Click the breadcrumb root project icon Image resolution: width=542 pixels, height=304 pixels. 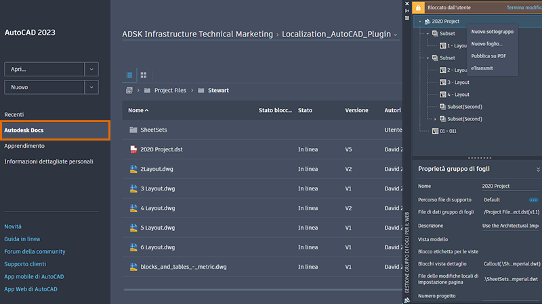(129, 91)
